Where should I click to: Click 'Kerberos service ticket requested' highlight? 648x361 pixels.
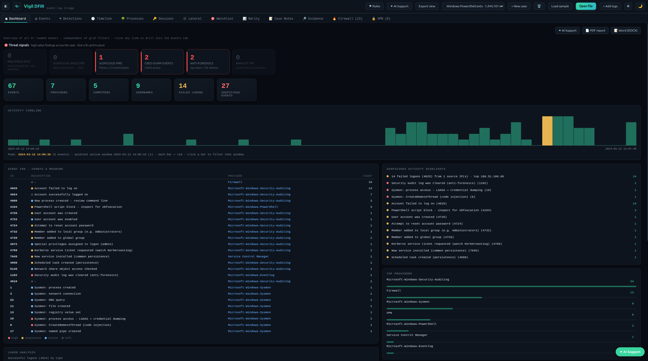click(x=511, y=244)
